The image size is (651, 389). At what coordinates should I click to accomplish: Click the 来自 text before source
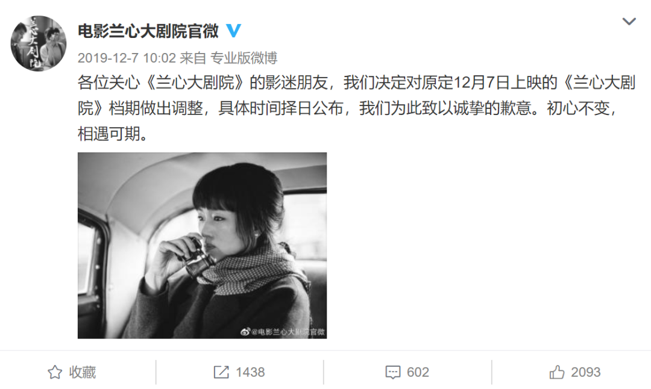193,58
